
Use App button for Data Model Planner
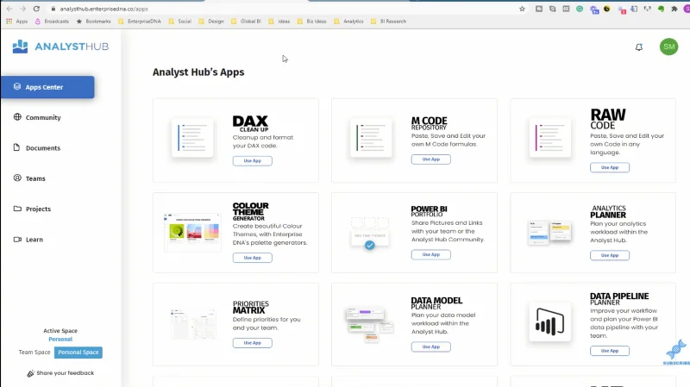pos(430,347)
